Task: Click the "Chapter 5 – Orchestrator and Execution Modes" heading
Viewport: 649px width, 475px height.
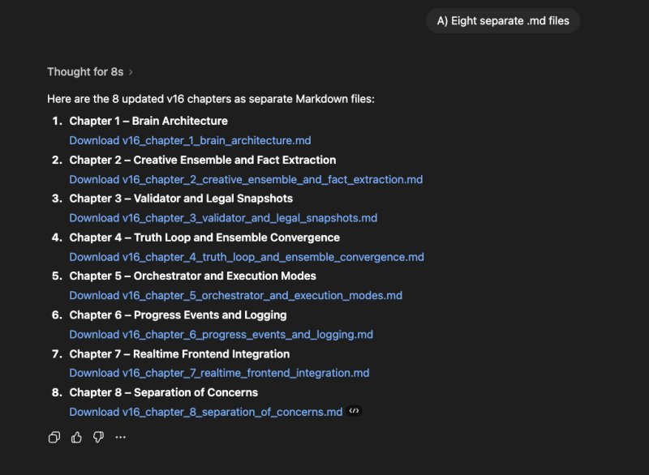Action: (x=192, y=276)
